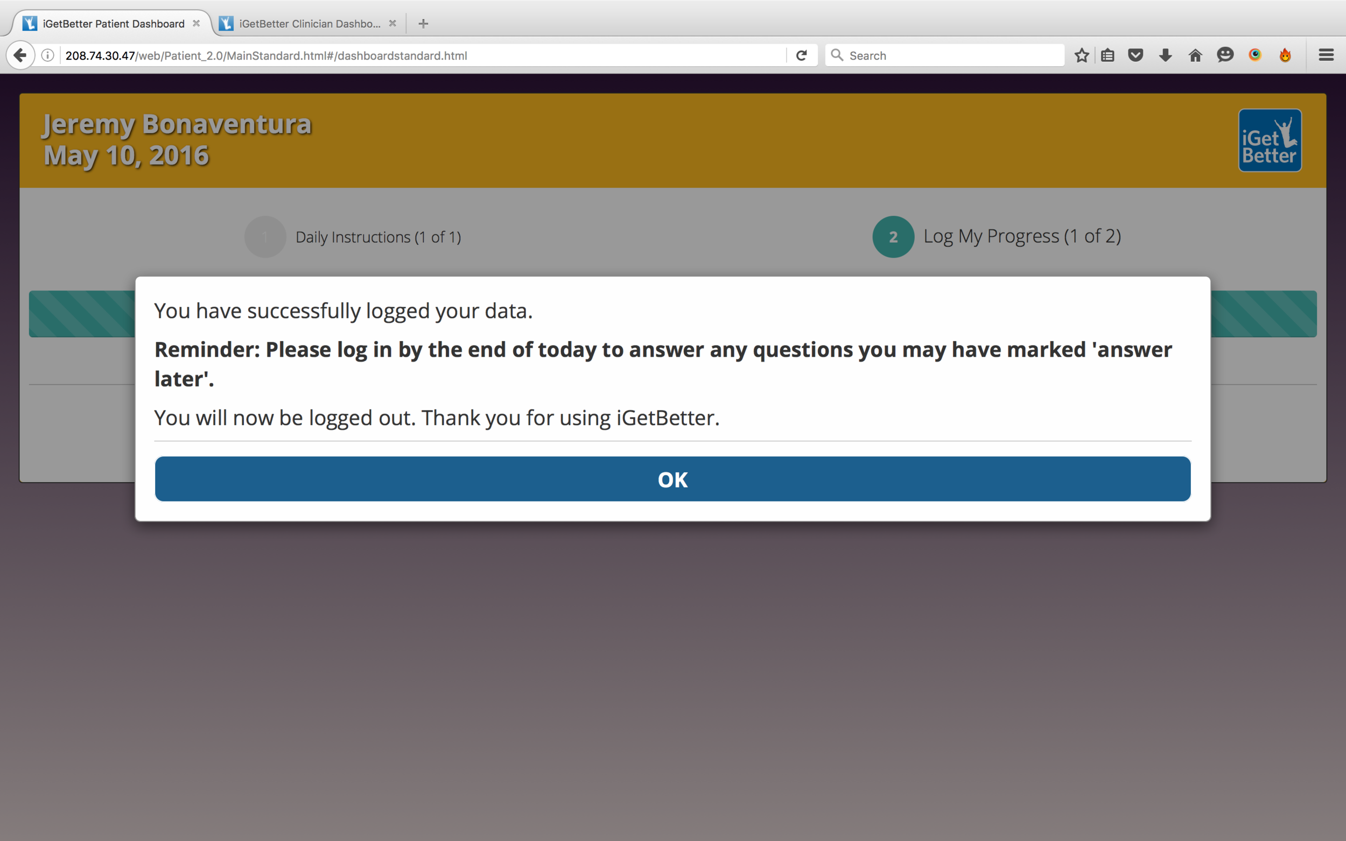Open the chat smiley toolbar icon
This screenshot has height=841, width=1346.
1225,55
